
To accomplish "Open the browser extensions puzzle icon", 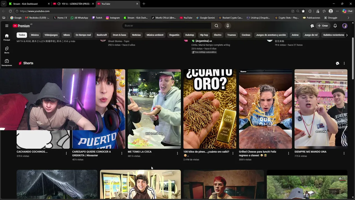I will (x=310, y=11).
